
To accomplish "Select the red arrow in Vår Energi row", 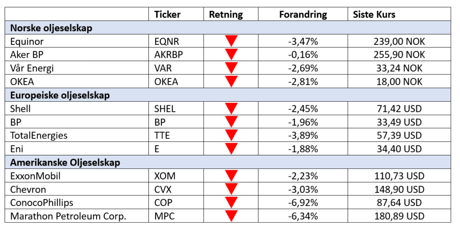I will coord(231,69).
